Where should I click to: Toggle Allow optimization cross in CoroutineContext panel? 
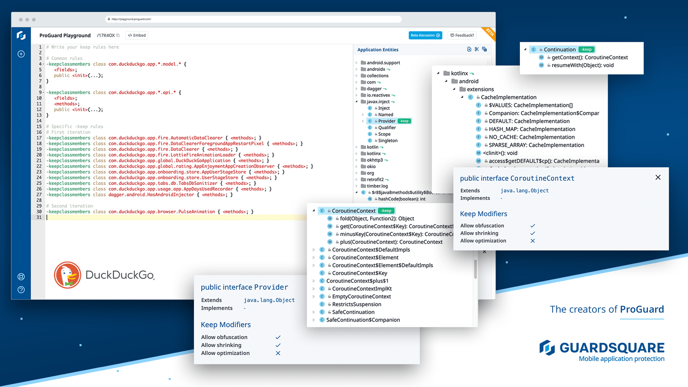tap(533, 241)
